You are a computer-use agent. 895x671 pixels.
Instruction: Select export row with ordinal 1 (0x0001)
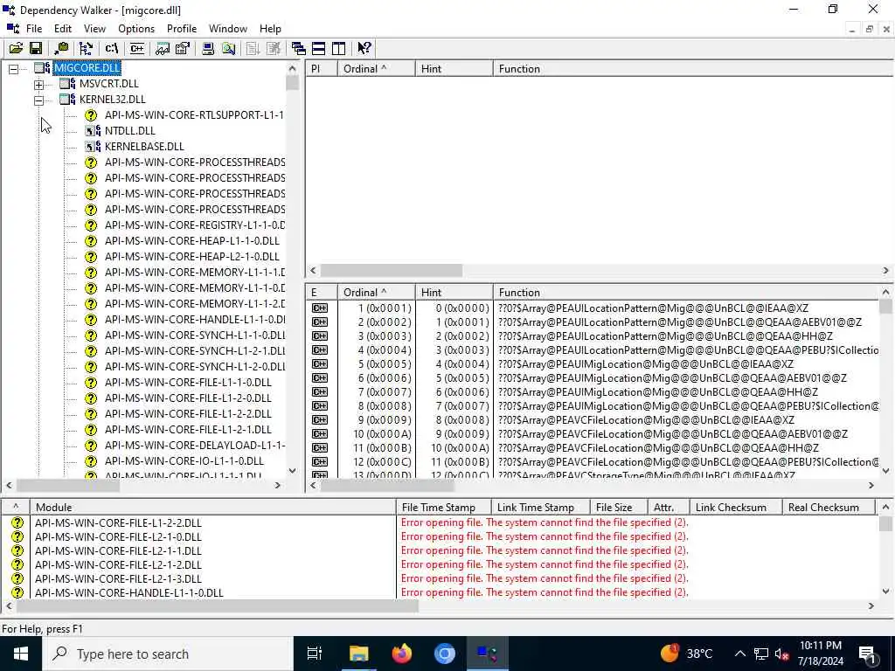592,308
